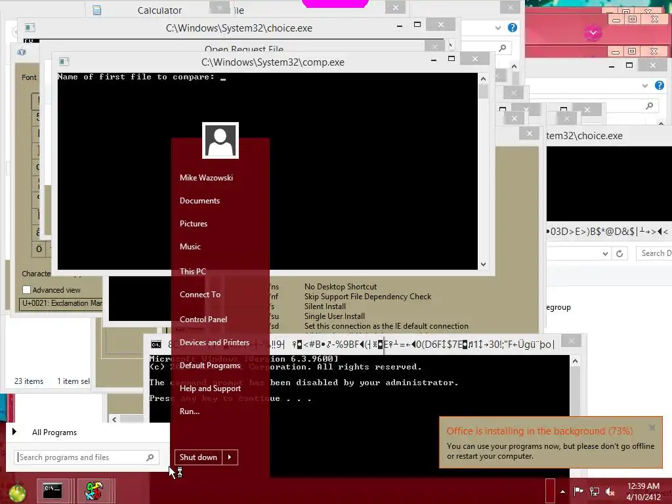Enable the Advanced view checkbox
This screenshot has width=672, height=504.
(26, 290)
